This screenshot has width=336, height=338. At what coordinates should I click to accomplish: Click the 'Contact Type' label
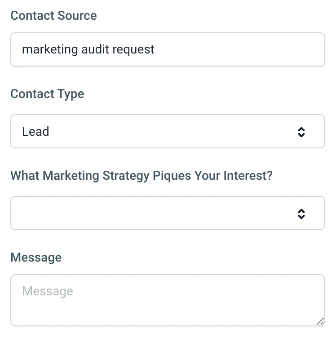[47, 94]
